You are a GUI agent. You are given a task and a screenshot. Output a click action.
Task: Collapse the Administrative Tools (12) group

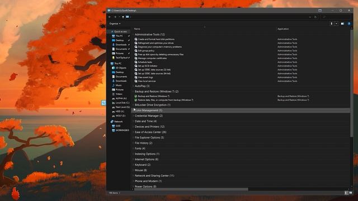point(150,35)
